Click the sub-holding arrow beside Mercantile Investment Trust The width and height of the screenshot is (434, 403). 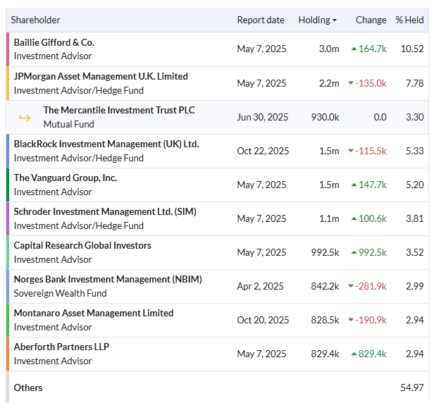point(25,118)
